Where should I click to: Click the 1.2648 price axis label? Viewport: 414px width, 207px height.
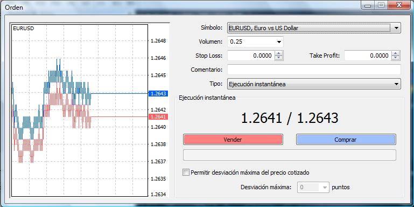click(158, 41)
